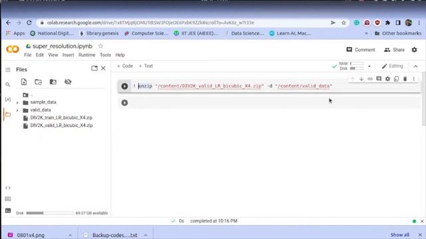
Task: Delete the unzip cell
Action: 405,79
